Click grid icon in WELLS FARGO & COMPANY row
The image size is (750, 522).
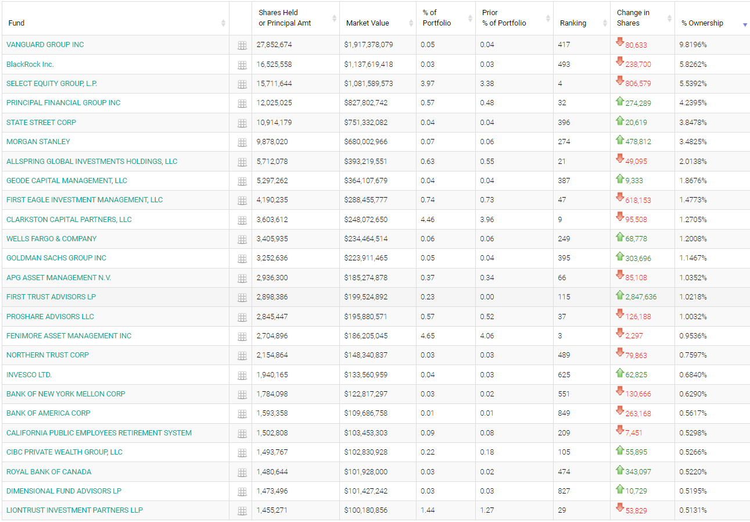coord(242,239)
